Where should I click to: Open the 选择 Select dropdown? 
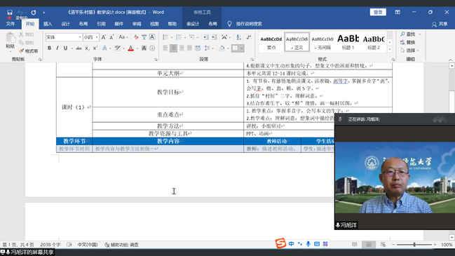409,50
